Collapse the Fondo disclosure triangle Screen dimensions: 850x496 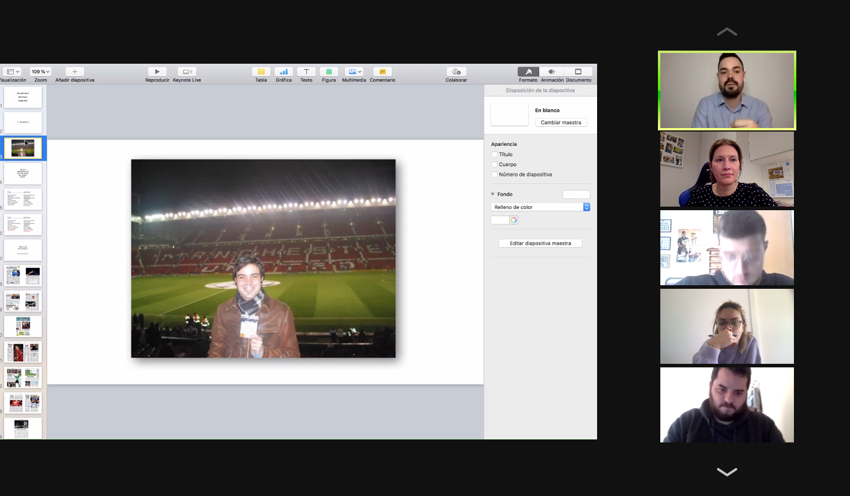click(x=493, y=194)
